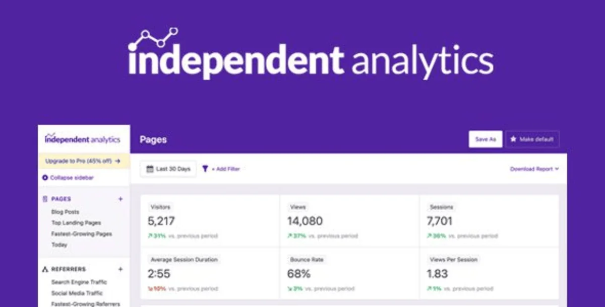This screenshot has height=307, width=605.
Task: Select the Referrers icon in the sidebar
Action: (44, 269)
